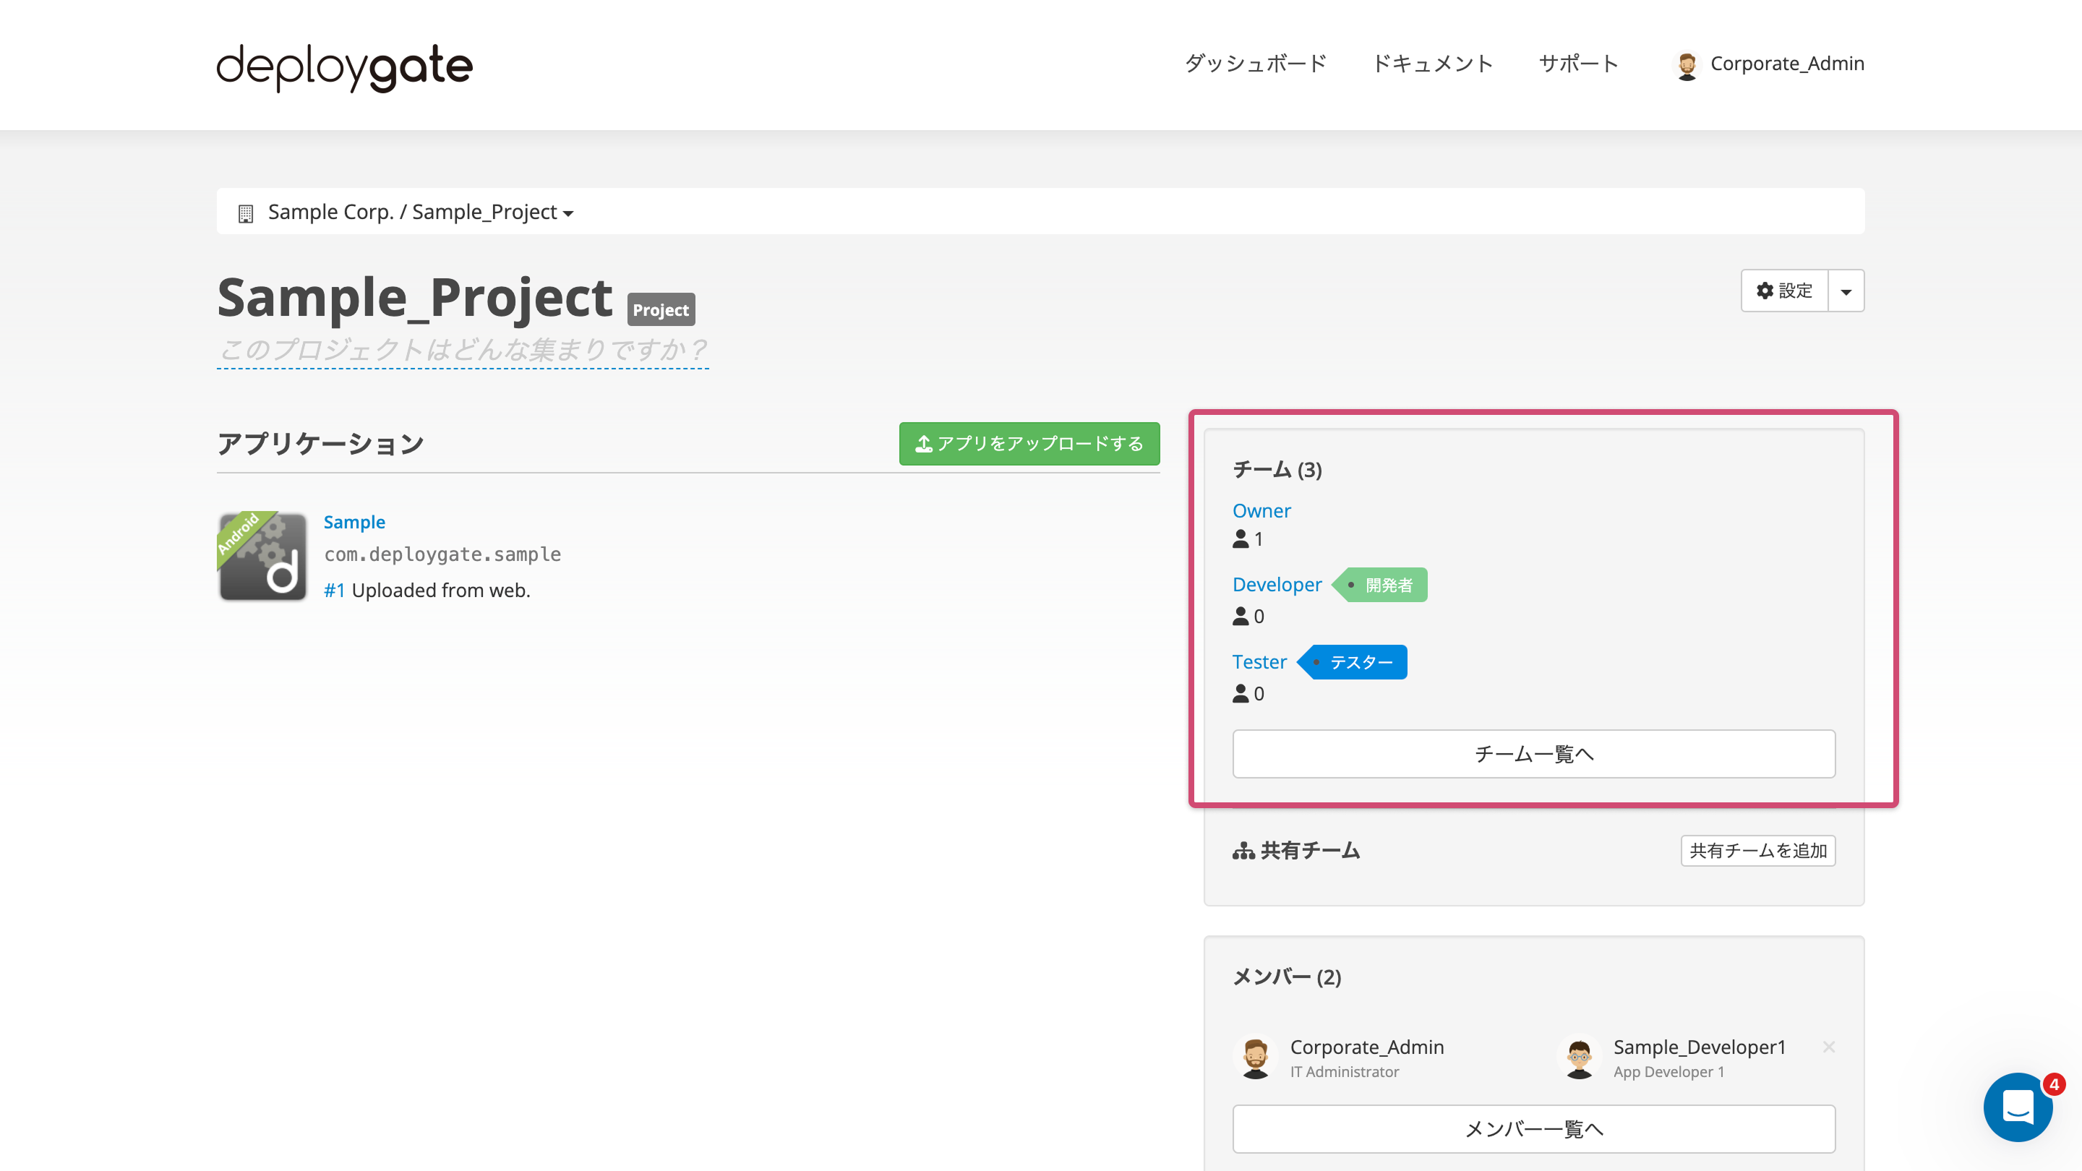Open サポート from the navigation
Viewport: 2082px width, 1171px height.
tap(1577, 63)
